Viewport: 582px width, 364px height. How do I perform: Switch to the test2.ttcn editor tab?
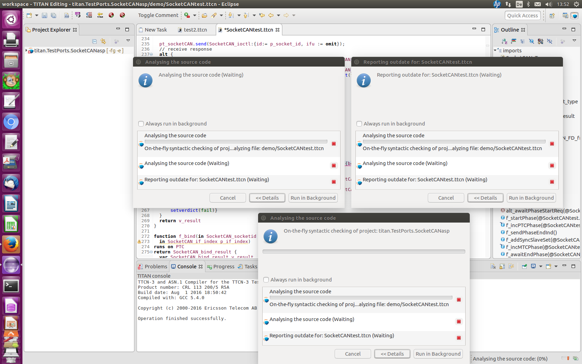click(192, 30)
